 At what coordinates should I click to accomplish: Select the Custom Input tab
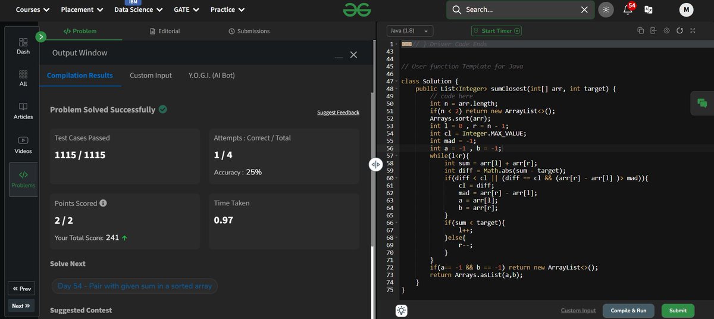(151, 76)
